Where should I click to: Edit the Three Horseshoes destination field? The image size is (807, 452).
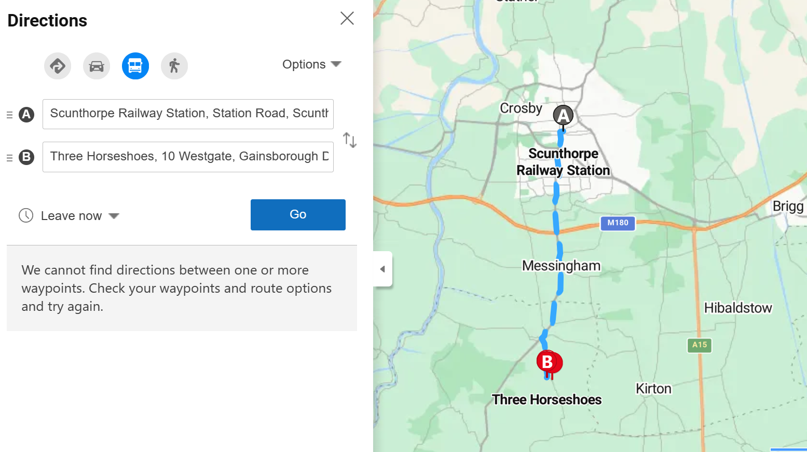coord(188,157)
